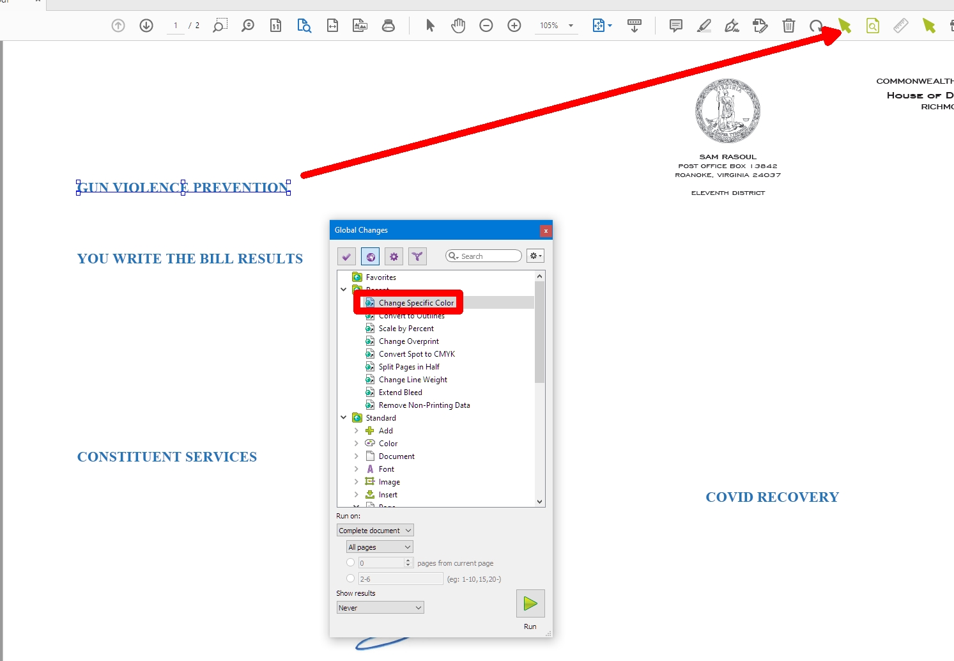
Task: Close the Global Changes dialog
Action: point(546,231)
